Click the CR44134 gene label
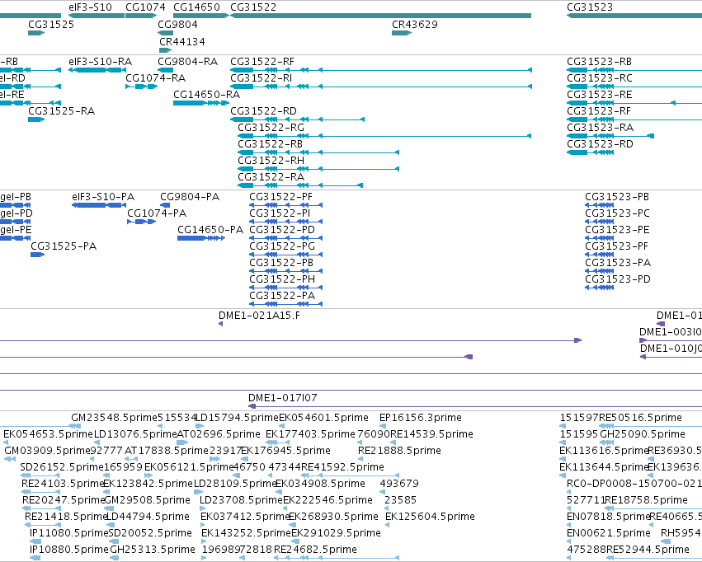This screenshot has height=562, width=702. [x=182, y=41]
